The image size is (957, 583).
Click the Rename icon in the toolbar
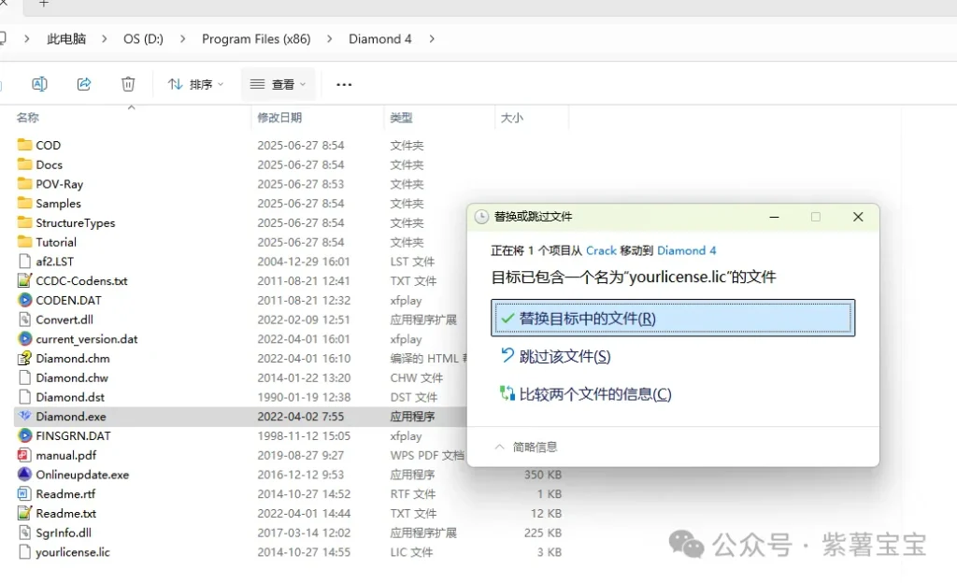coord(39,84)
